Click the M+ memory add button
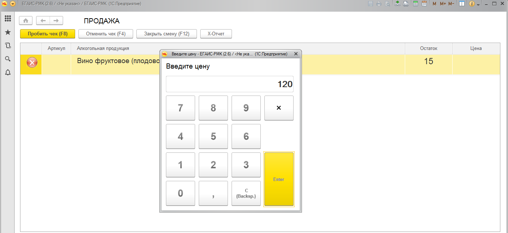The image size is (508, 233). [443, 4]
